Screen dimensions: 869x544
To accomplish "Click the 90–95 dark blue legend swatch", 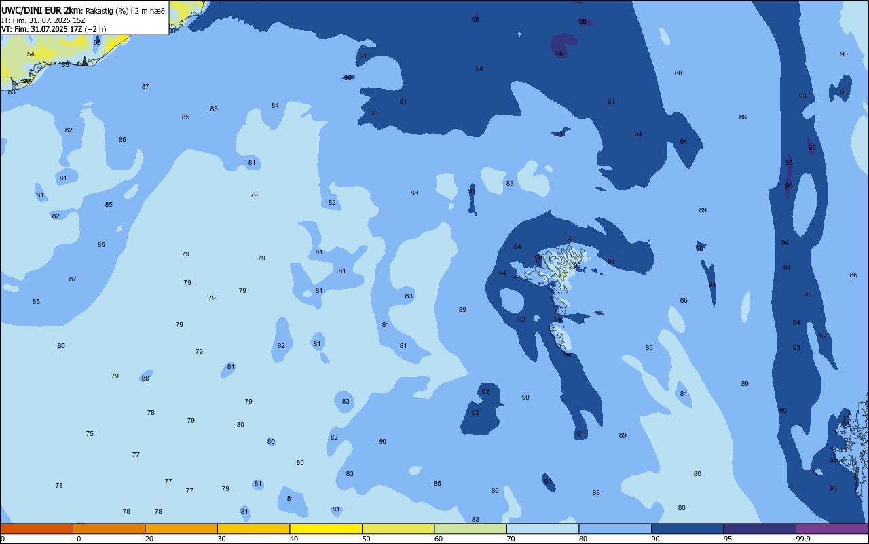I will pos(687,528).
